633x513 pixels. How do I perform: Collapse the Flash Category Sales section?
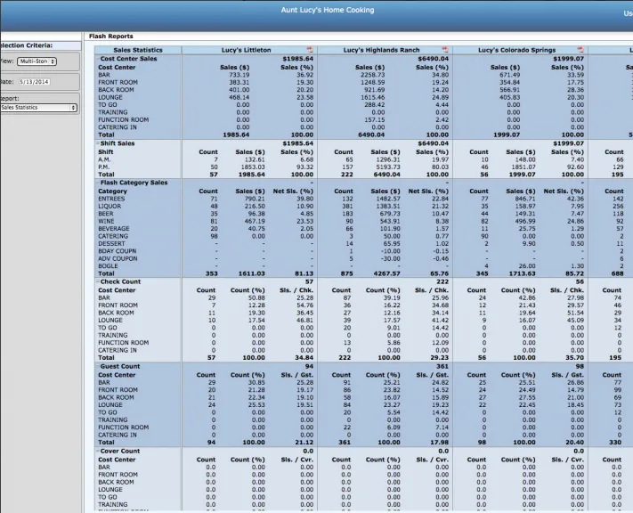pyautogui.click(x=98, y=183)
